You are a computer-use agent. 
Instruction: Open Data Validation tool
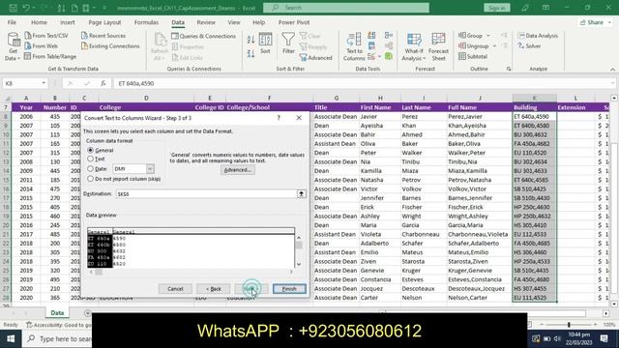(x=371, y=57)
